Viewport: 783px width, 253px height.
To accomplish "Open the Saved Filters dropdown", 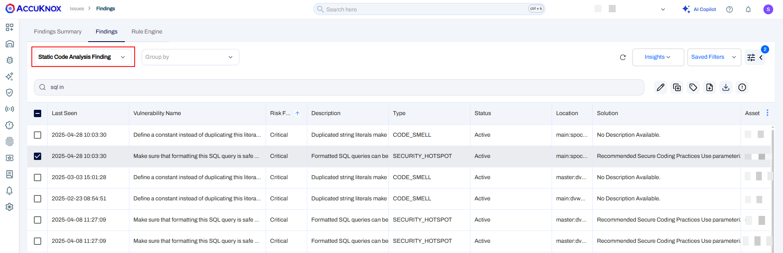I will coord(714,57).
